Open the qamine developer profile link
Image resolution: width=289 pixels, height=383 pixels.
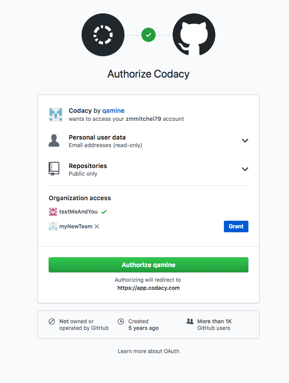[113, 111]
